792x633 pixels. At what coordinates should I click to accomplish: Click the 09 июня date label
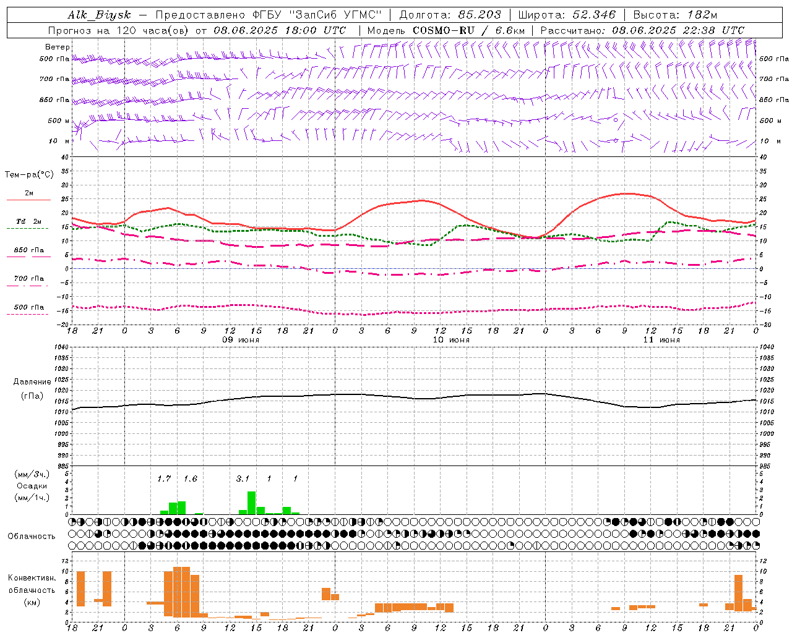click(241, 340)
